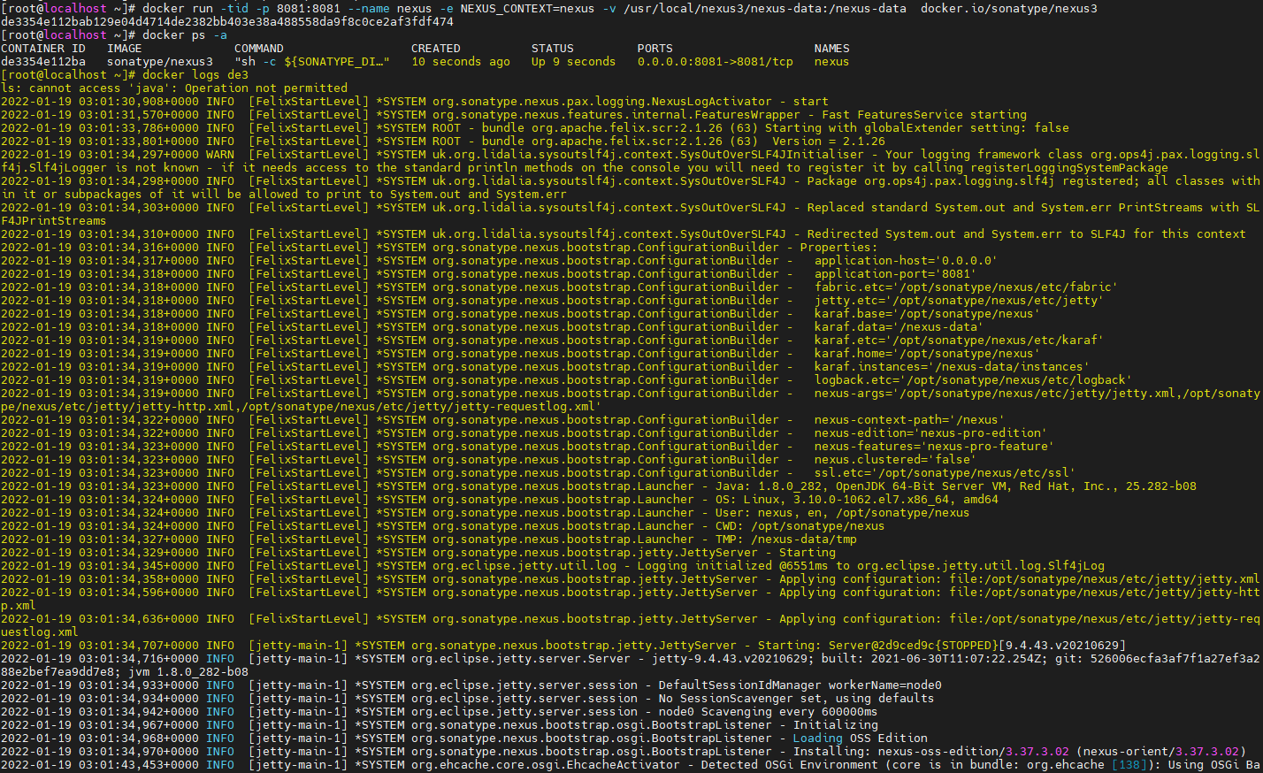Click 'NEXUS_CONTEXT=nexus' environment variable in the command
The width and height of the screenshot is (1263, 773).
tap(528, 8)
